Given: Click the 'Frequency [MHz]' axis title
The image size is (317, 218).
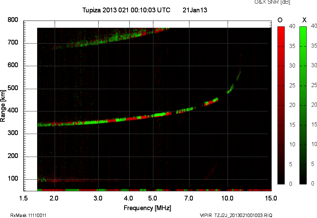Looking at the screenshot, I should (147, 208).
